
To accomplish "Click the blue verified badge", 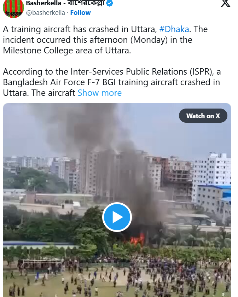I will coord(110,3).
